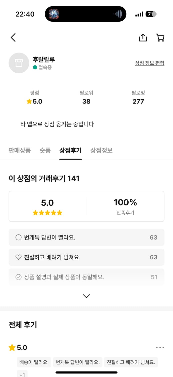Tap the Dynamic Island now-playing artwork

pyautogui.click(x=54, y=14)
